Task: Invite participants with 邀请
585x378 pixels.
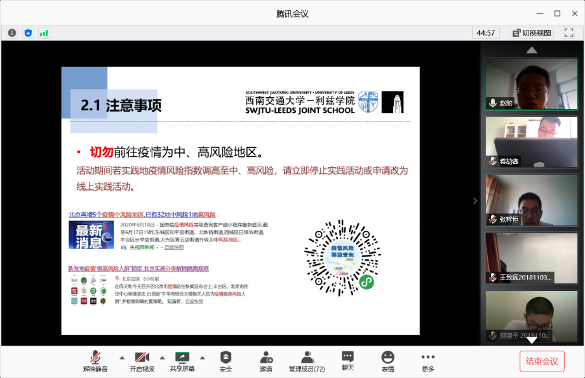Action: [x=266, y=361]
